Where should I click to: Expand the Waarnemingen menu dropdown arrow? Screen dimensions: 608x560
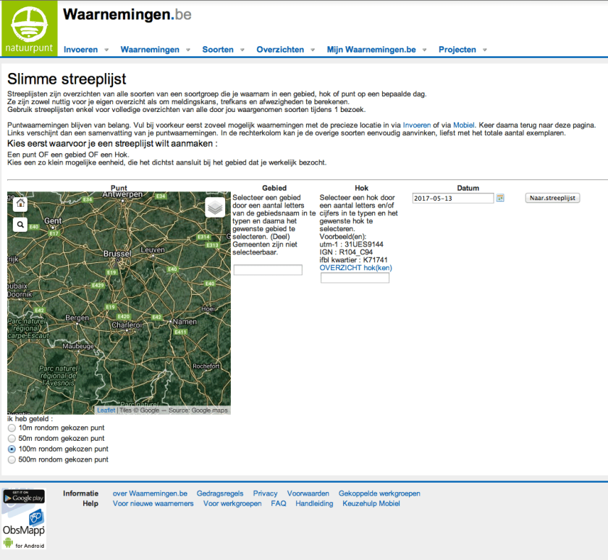[188, 50]
